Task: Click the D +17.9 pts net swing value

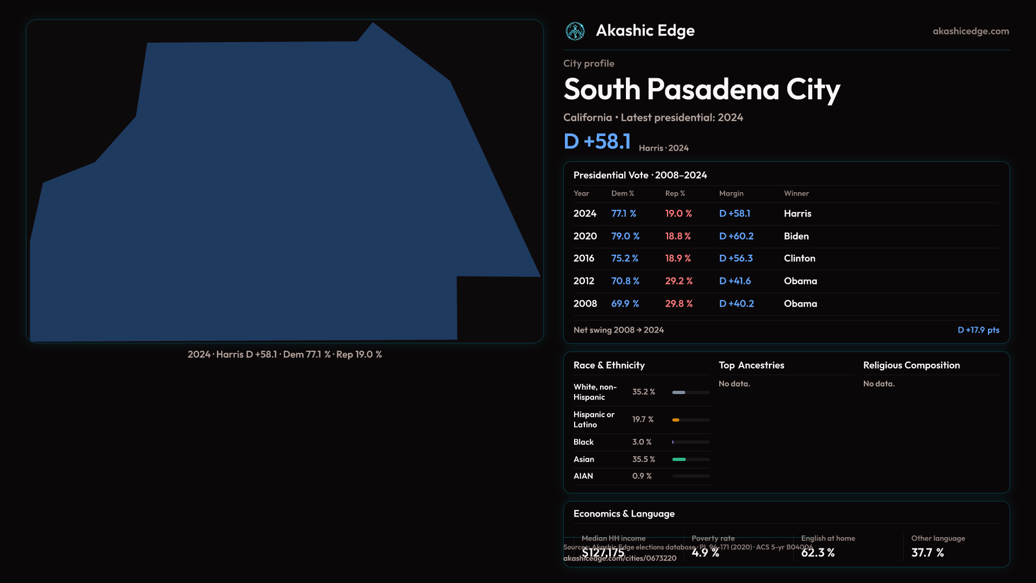Action: [x=978, y=330]
